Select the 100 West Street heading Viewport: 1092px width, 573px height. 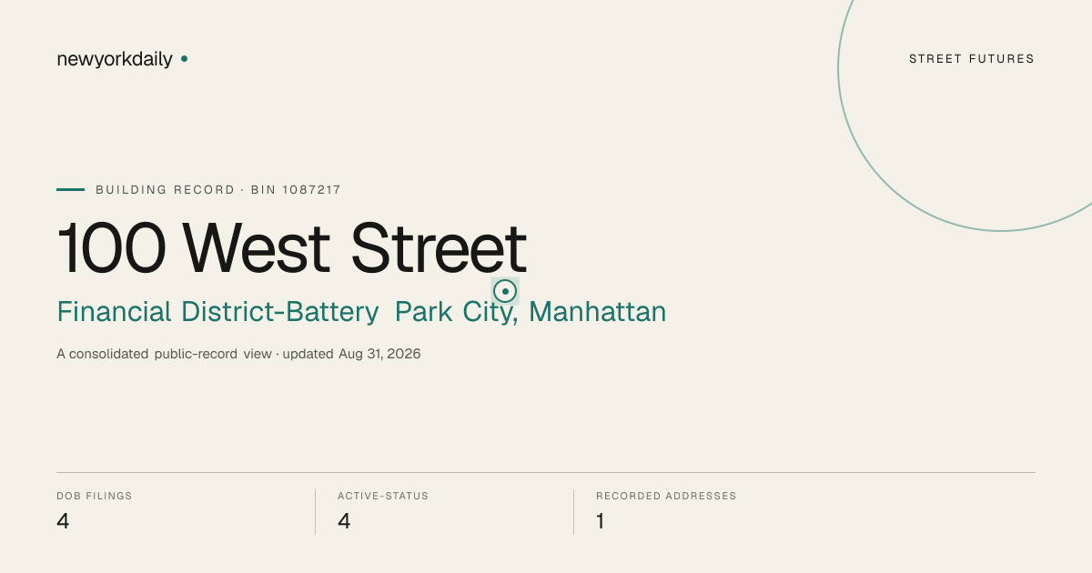(292, 247)
